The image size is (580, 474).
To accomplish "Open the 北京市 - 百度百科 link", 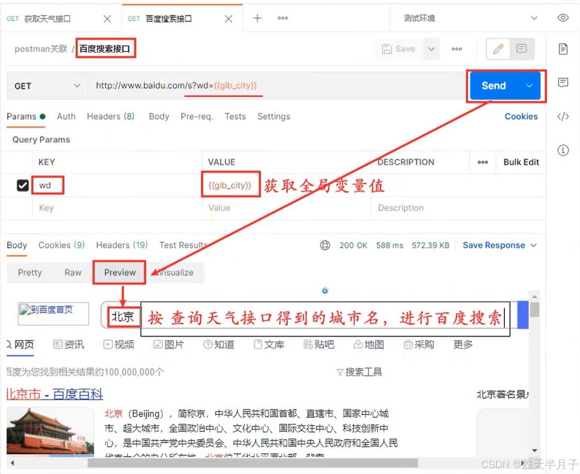I will (x=55, y=394).
